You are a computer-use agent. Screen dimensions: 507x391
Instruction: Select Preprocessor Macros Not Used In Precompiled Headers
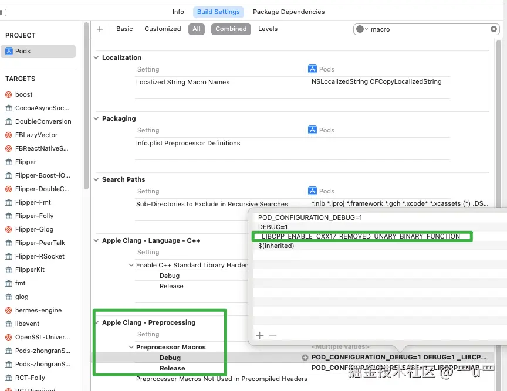[x=221, y=379]
